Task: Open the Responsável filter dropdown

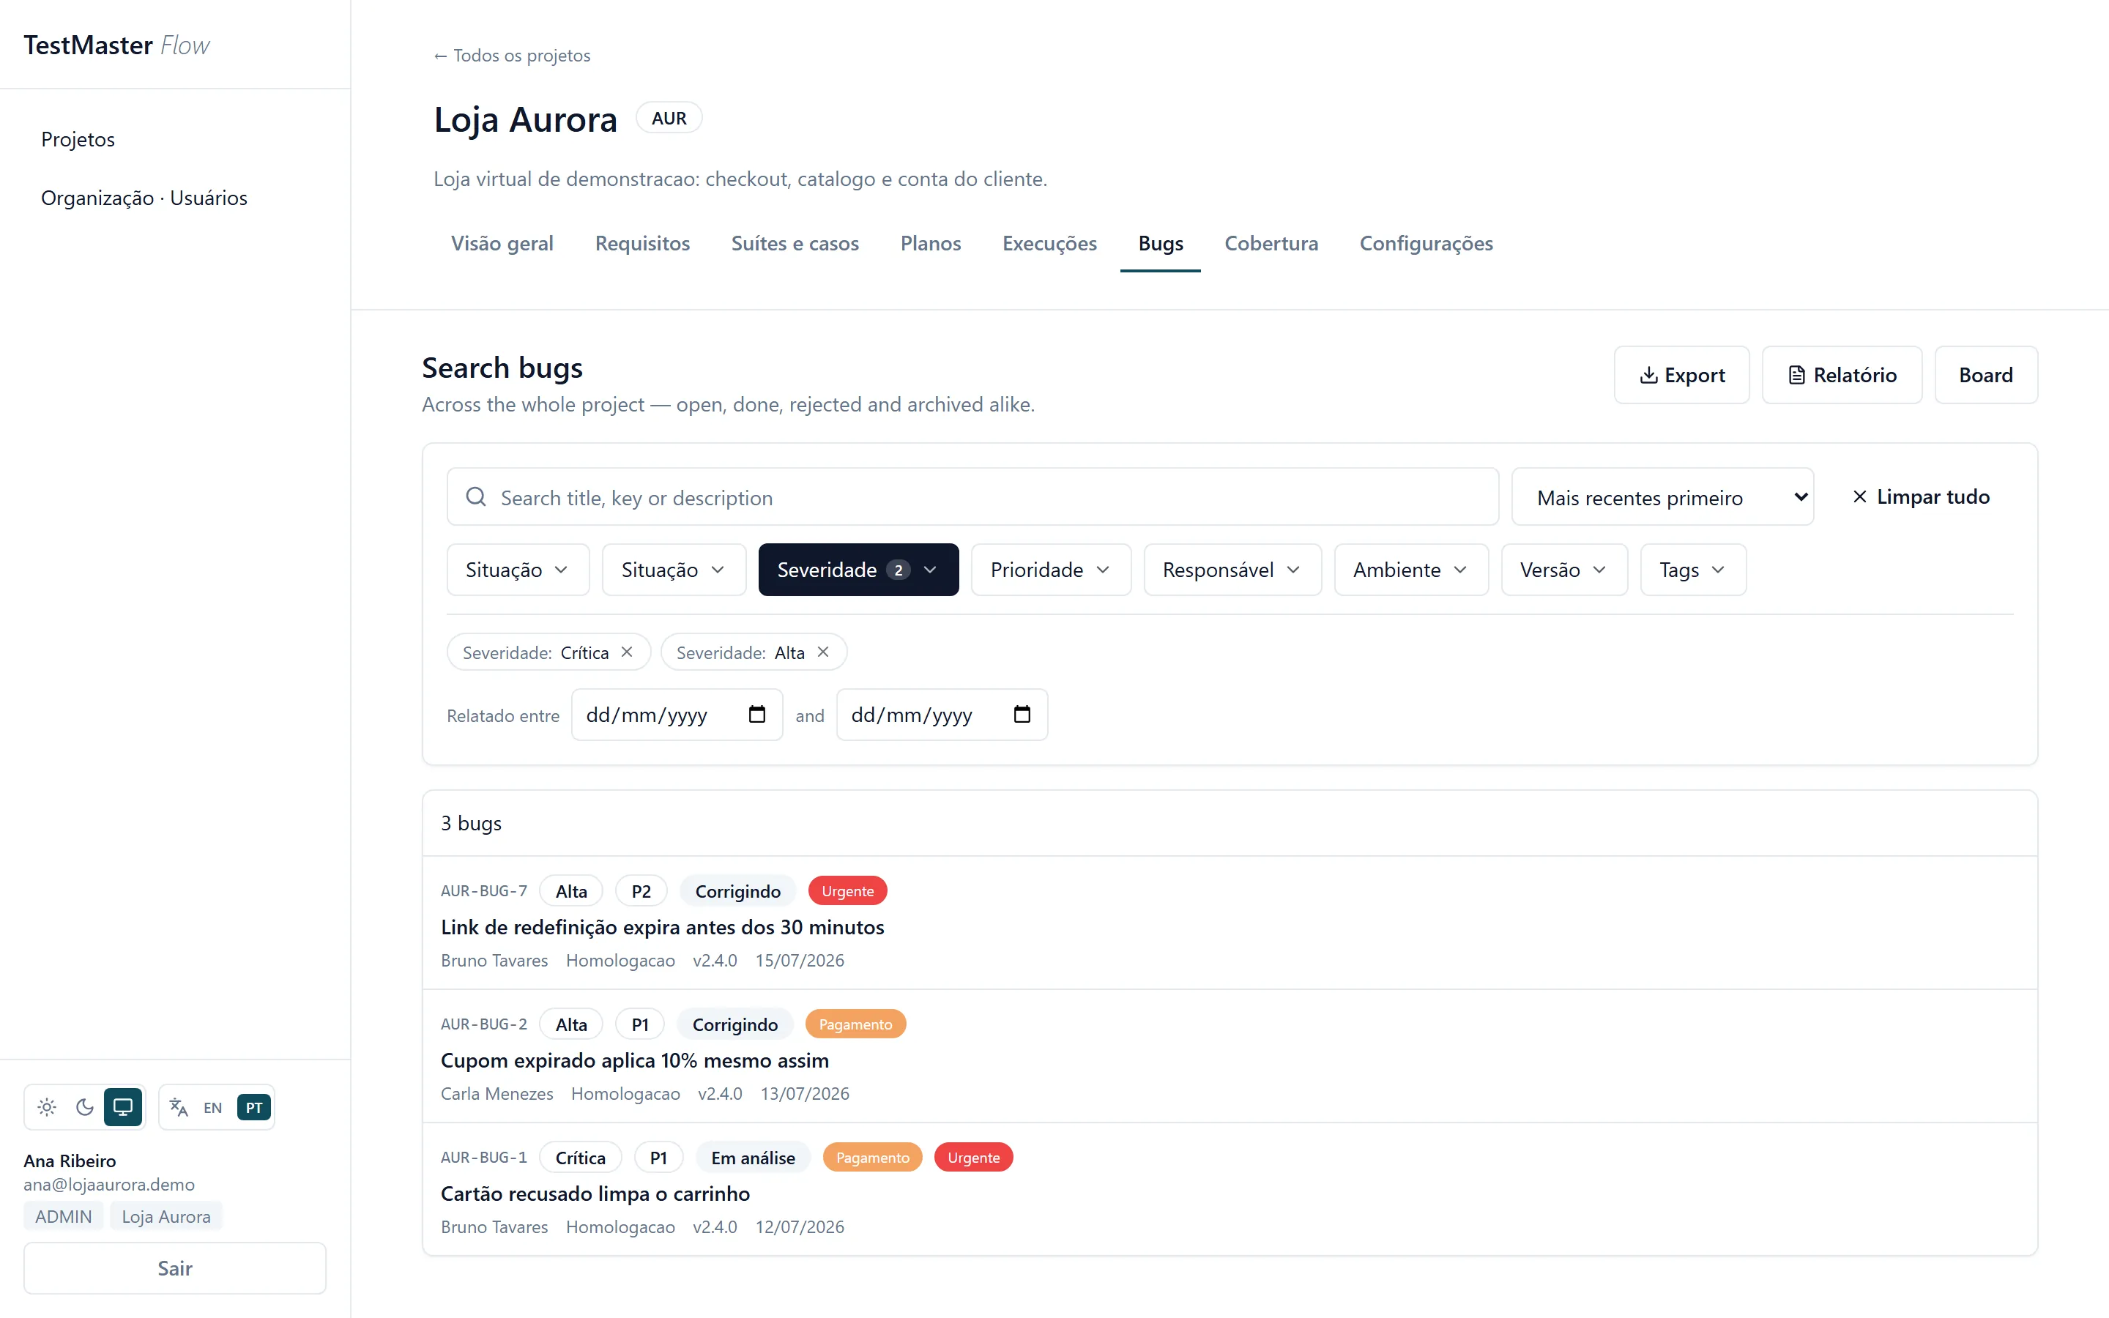Action: (x=1232, y=569)
